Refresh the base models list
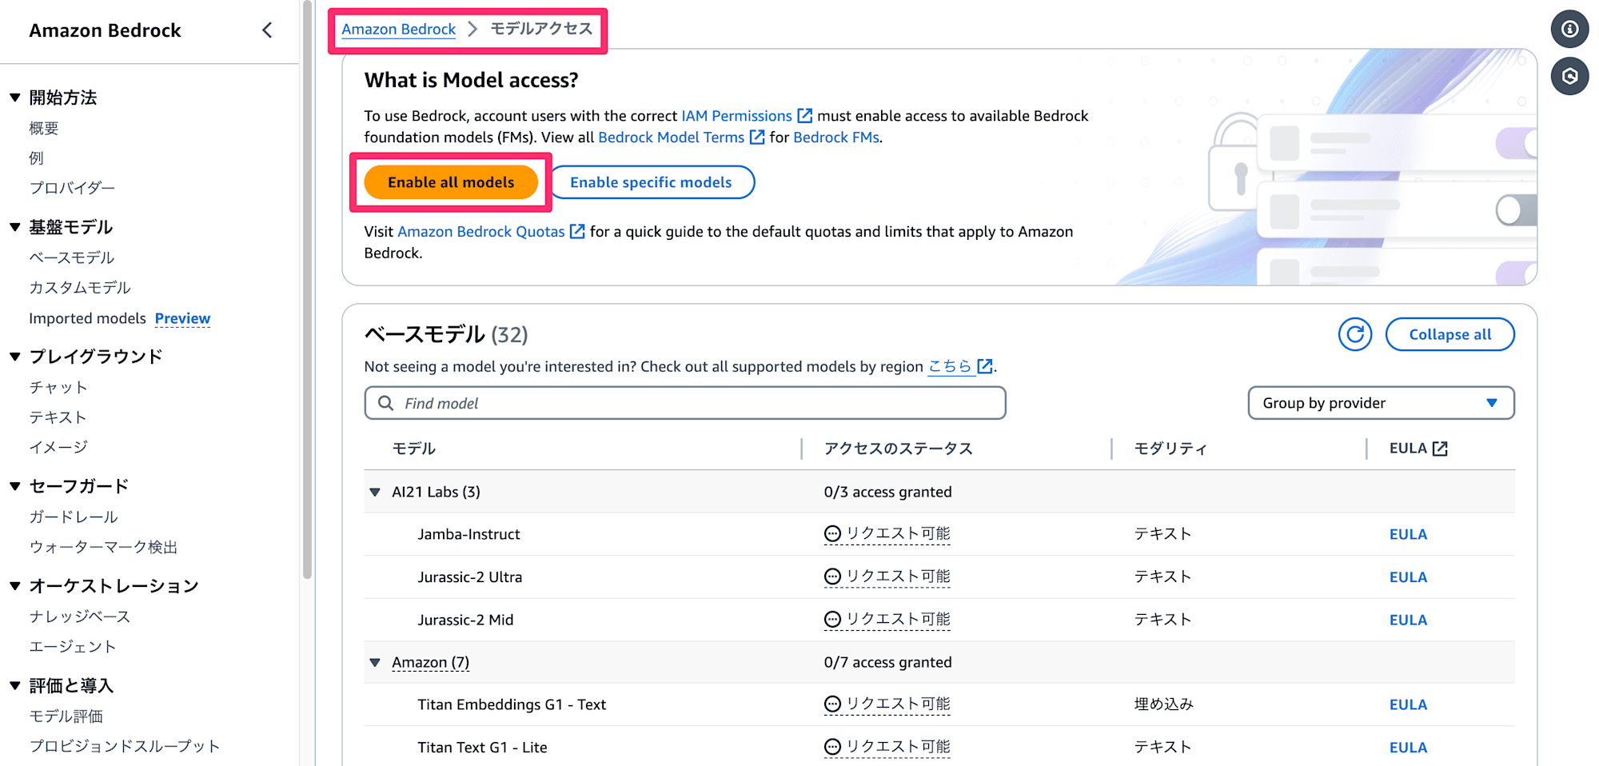The width and height of the screenshot is (1599, 766). coord(1355,334)
